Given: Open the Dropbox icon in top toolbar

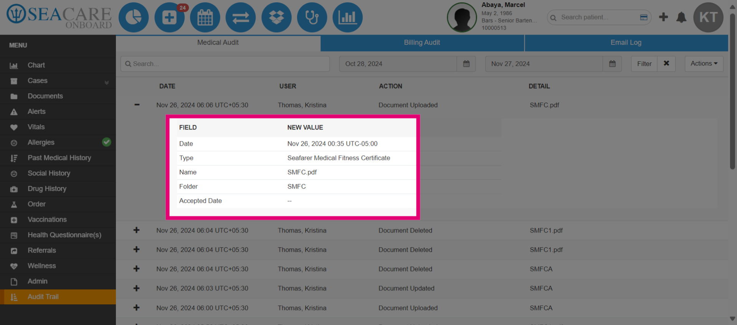Looking at the screenshot, I should (276, 18).
